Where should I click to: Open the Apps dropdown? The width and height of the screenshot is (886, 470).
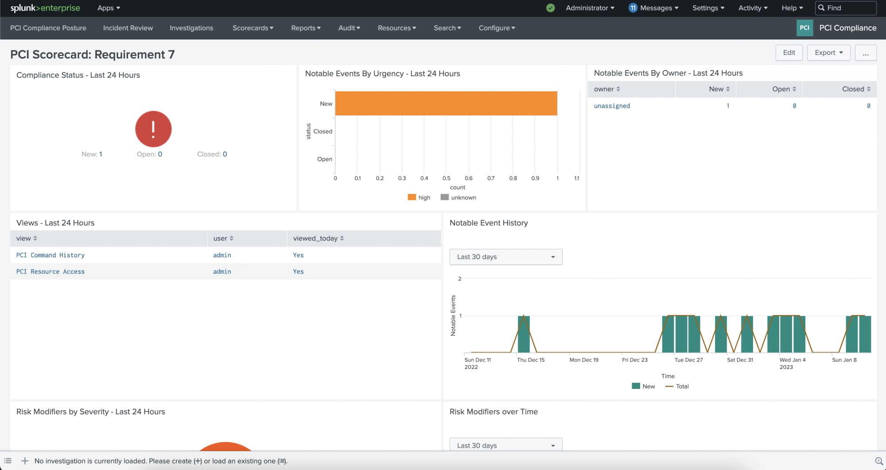109,8
